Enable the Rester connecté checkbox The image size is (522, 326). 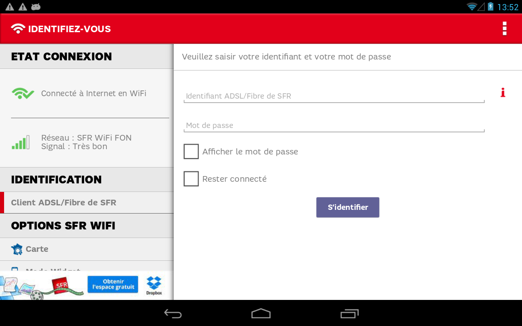pos(191,179)
